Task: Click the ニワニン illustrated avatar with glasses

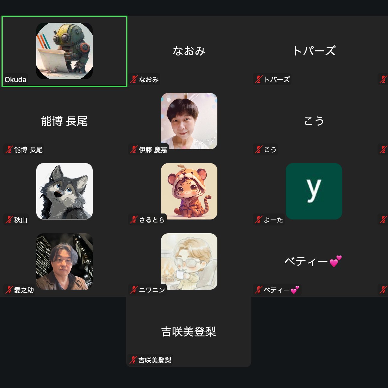Action: [189, 261]
